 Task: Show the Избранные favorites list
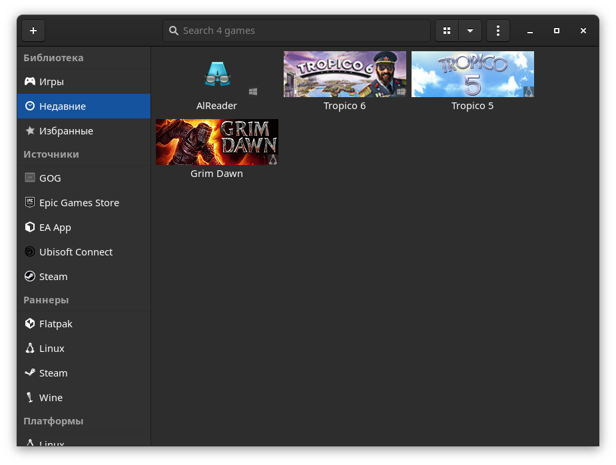(84, 130)
